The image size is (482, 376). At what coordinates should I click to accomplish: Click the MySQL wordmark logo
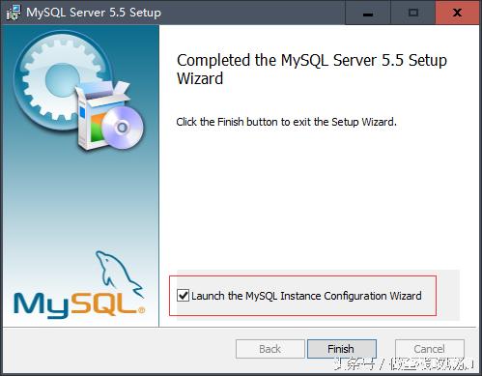(79, 304)
